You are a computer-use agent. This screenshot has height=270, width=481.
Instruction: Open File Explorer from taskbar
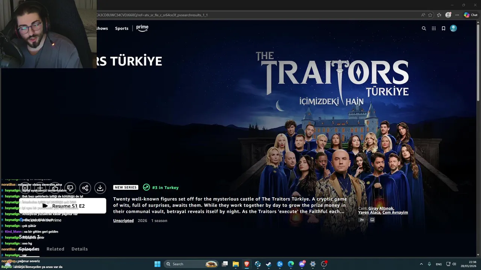tap(236, 264)
